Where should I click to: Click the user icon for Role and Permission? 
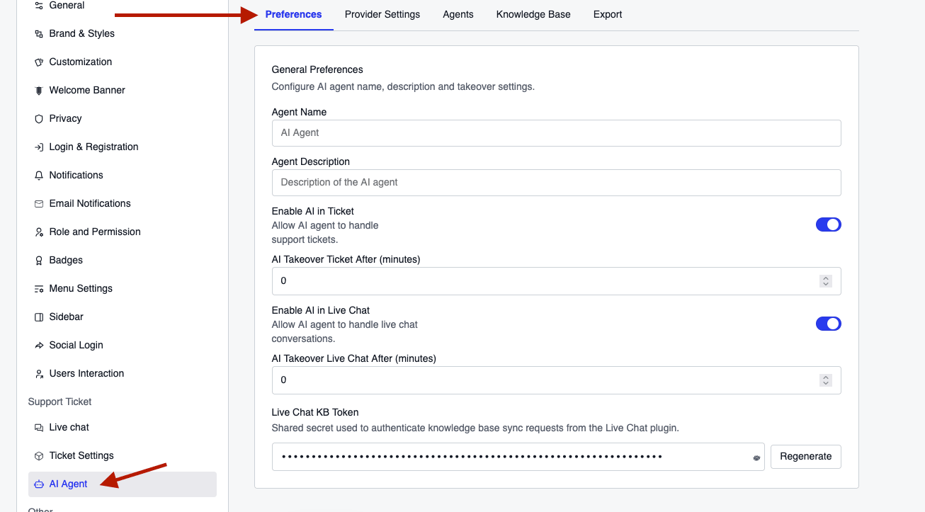[x=39, y=232]
